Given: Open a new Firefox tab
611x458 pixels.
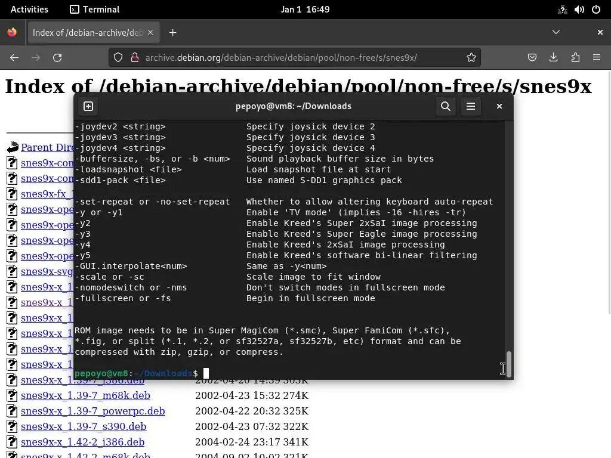Looking at the screenshot, I should pyautogui.click(x=172, y=33).
